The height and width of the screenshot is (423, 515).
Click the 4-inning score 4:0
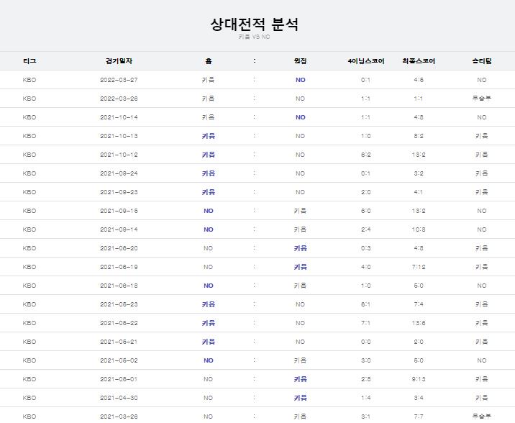click(366, 267)
